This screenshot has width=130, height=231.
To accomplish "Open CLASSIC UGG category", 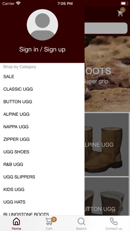I will 42,89.
